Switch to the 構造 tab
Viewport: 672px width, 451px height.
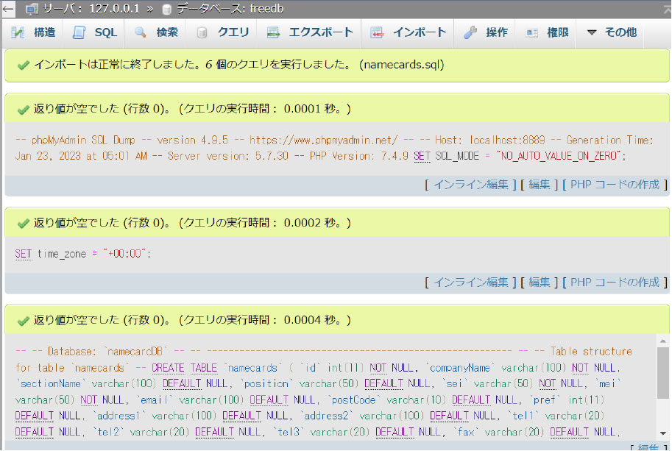click(x=44, y=32)
